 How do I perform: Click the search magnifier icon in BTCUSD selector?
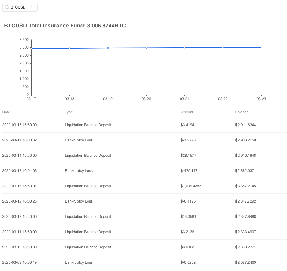point(7,7)
